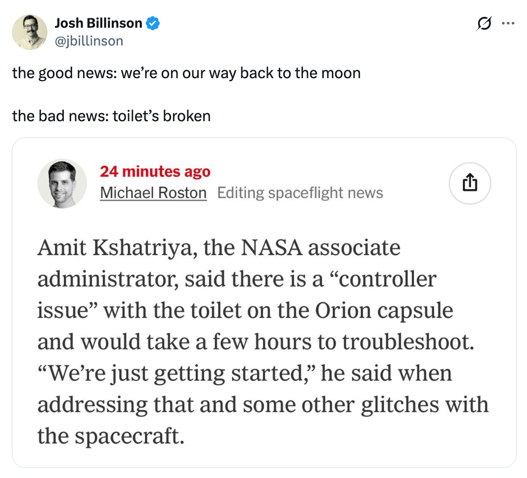The width and height of the screenshot is (527, 478).
Task: Click the bad news toilet's broken line
Action: [112, 116]
